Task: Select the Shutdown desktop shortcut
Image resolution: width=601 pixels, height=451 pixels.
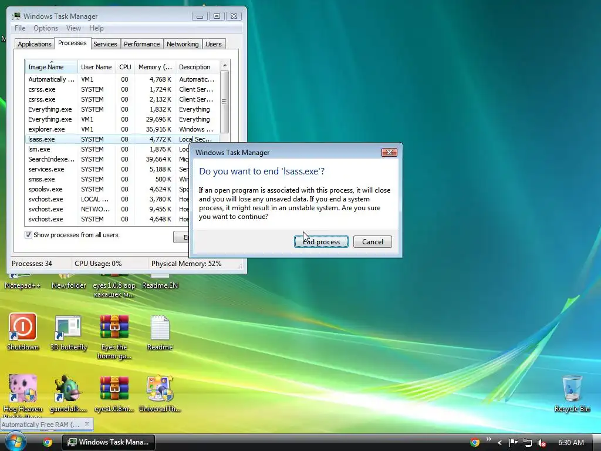Action: [x=23, y=332]
